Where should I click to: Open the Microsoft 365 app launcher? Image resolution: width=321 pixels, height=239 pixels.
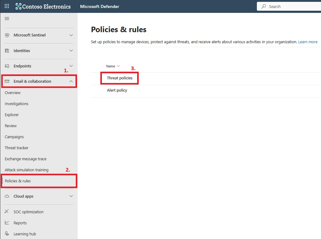point(6,6)
